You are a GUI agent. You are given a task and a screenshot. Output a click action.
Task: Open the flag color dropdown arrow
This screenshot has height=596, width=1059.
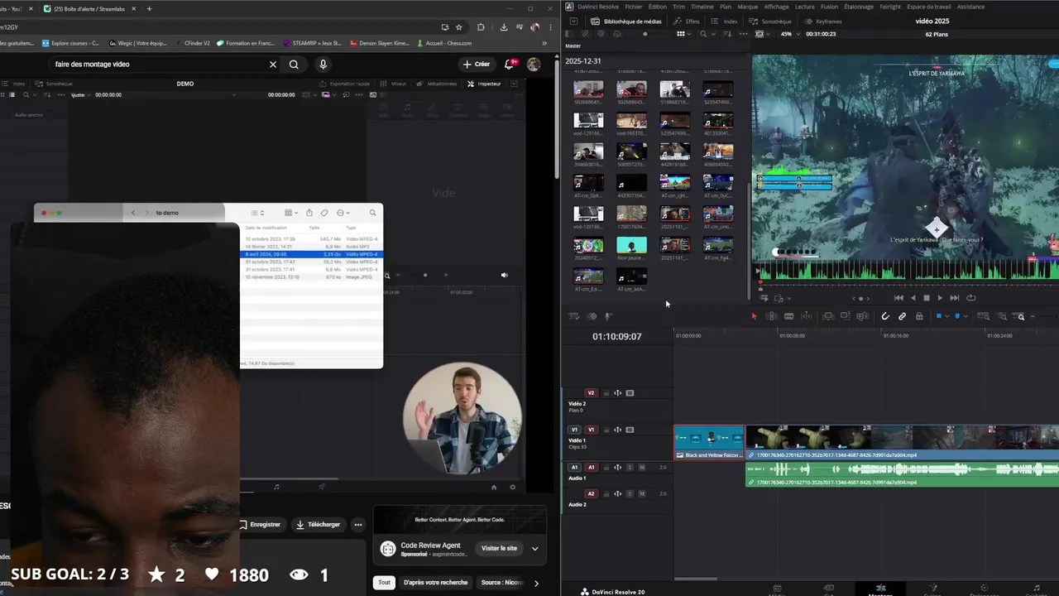[947, 316]
